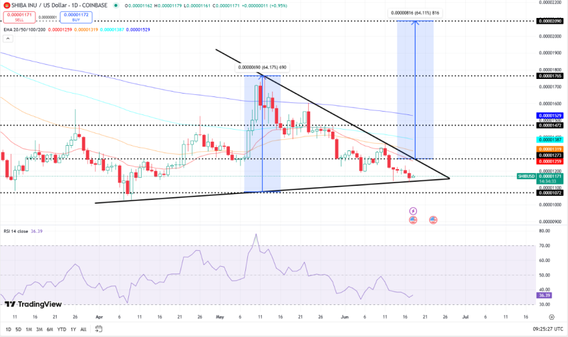Click the TradingView logo
568x337 pixels.
33,304
